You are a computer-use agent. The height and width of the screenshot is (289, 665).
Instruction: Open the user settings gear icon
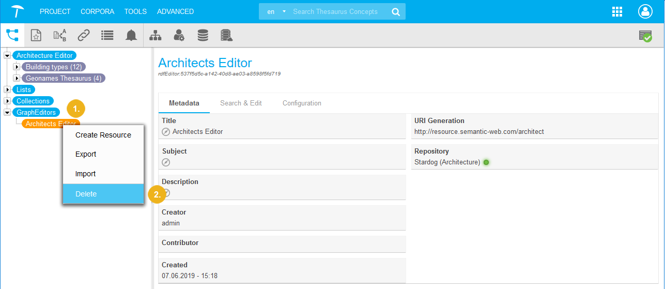(x=179, y=35)
